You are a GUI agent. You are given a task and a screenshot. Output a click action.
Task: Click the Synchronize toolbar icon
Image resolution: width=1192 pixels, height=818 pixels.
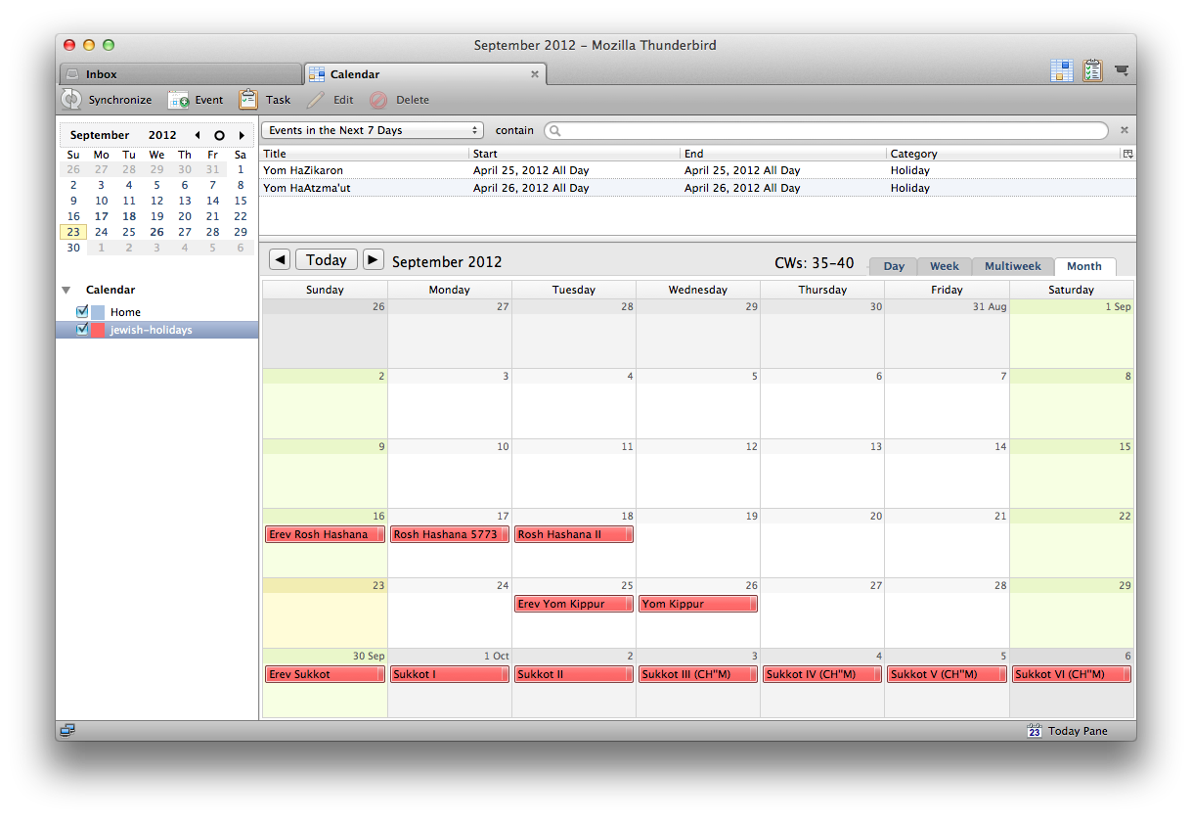(x=72, y=100)
